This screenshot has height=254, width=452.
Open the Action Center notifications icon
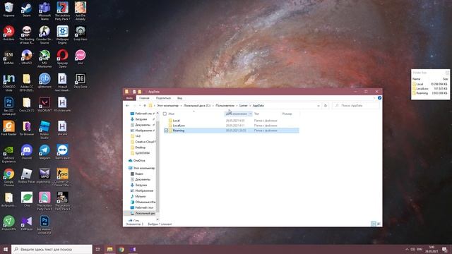tap(445, 249)
